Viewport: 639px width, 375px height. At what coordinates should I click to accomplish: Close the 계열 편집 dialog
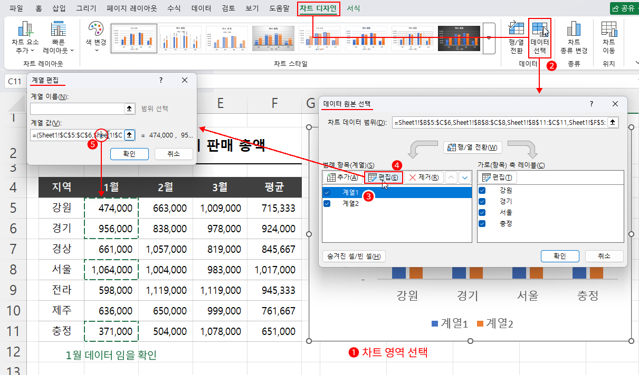[185, 81]
